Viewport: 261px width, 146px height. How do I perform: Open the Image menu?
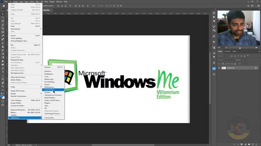(x=15, y=2)
